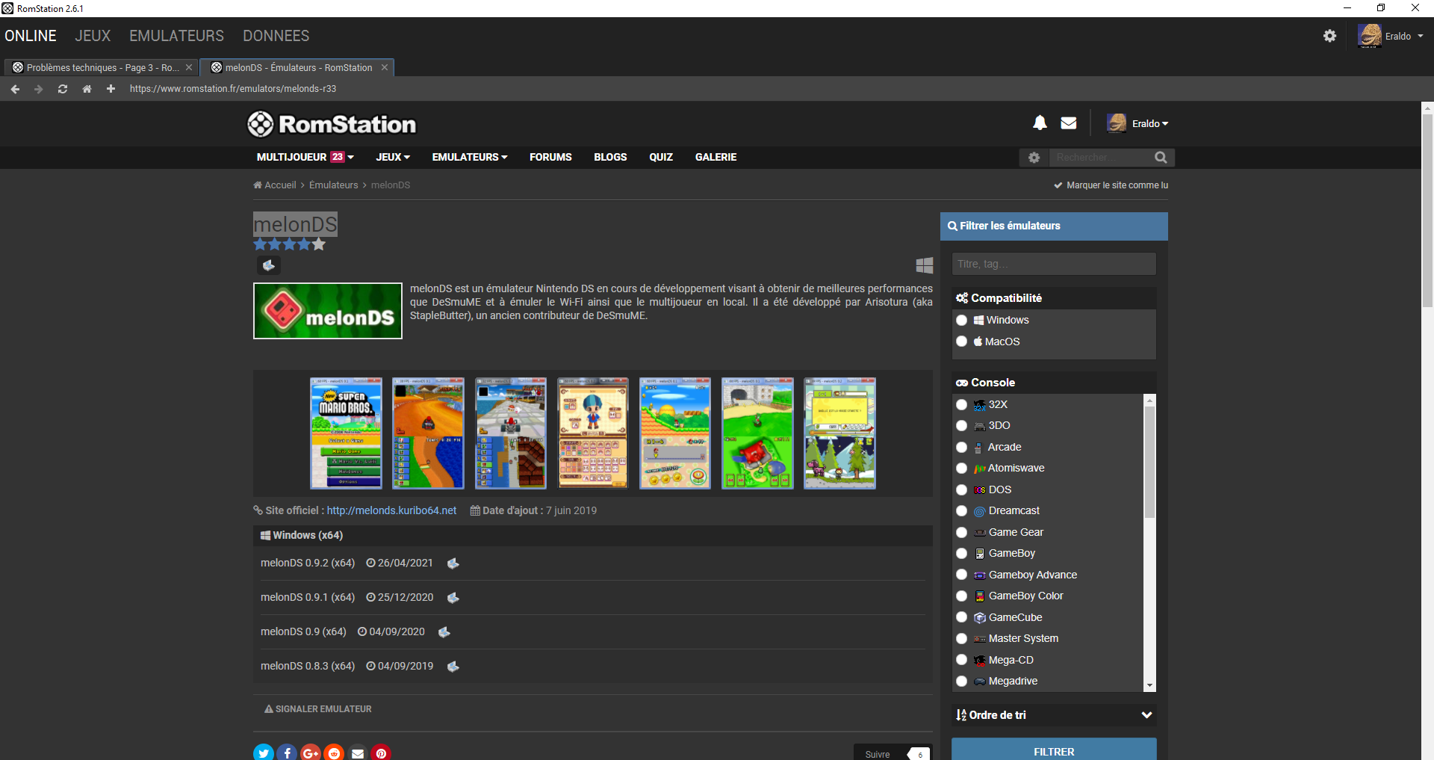Download melonDS 0.9.1 (x64)

453,598
